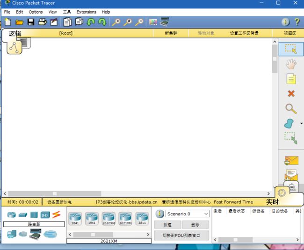Activate the red X Delete tool
This screenshot has height=250, width=304.
pos(291,94)
